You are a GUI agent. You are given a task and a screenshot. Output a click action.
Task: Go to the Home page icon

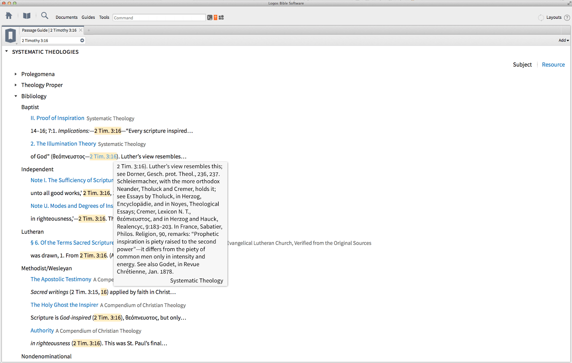click(x=9, y=16)
